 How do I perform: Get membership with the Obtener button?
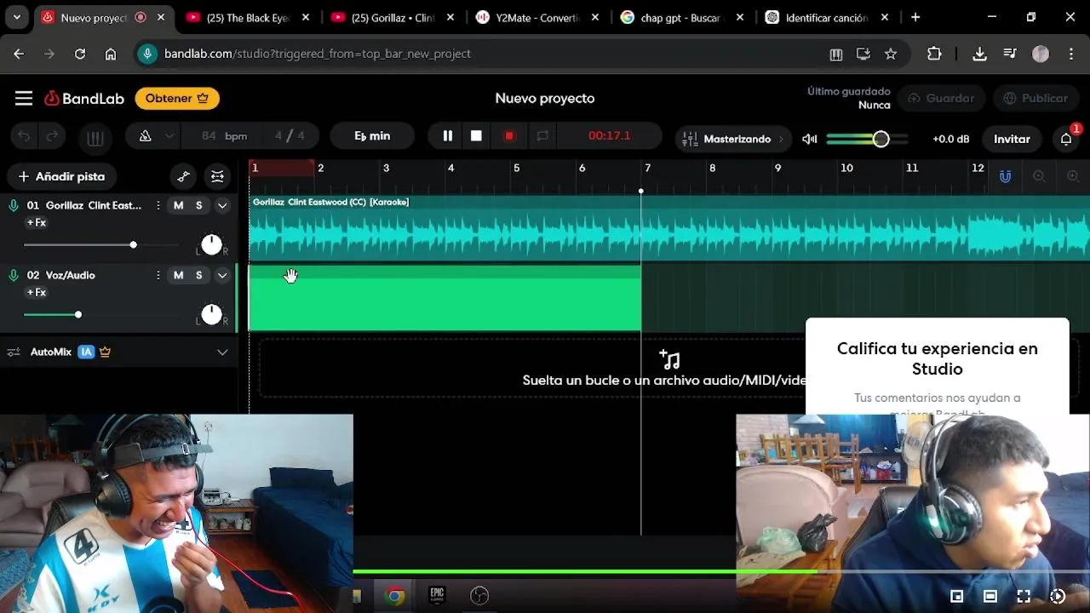177,99
